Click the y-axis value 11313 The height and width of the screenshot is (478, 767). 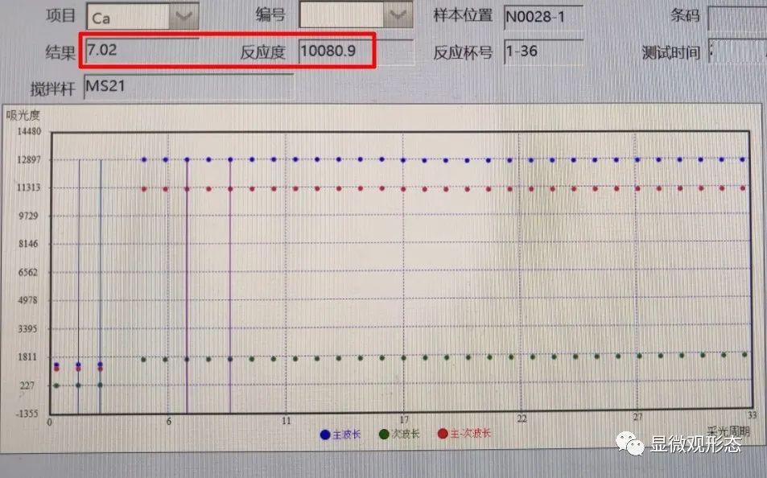click(29, 187)
